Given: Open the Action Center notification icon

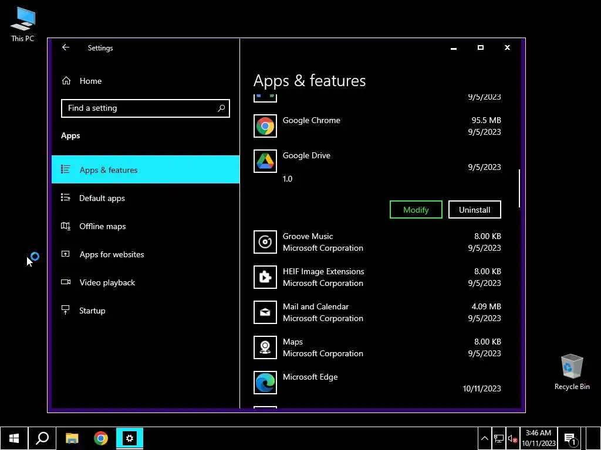Looking at the screenshot, I should tap(570, 438).
